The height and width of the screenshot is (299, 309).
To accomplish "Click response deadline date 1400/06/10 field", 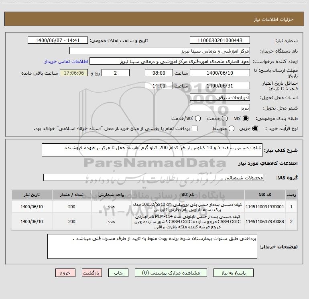I will coord(220,73).
